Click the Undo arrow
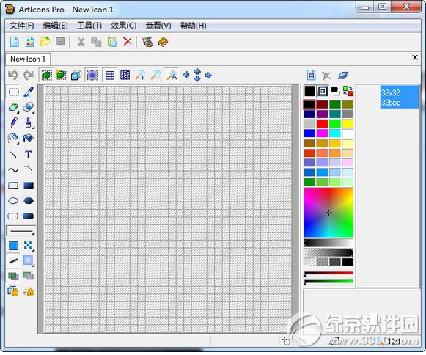This screenshot has width=426, height=355. [13, 76]
